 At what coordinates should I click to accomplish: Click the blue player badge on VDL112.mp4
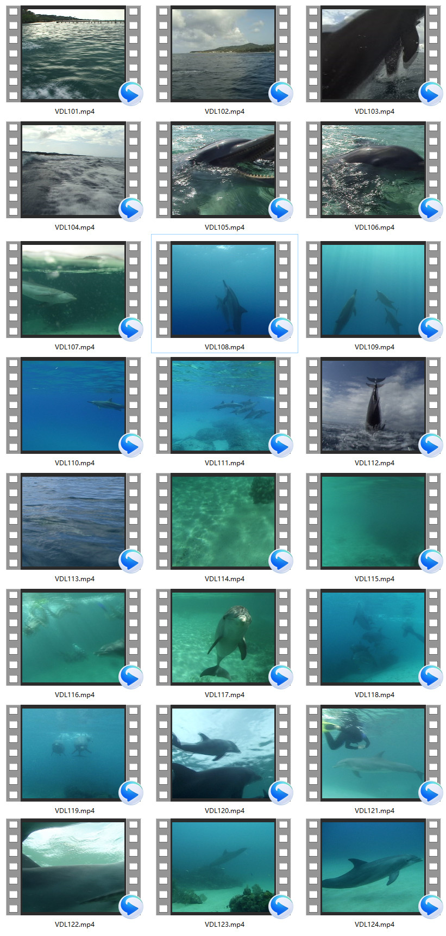[431, 445]
